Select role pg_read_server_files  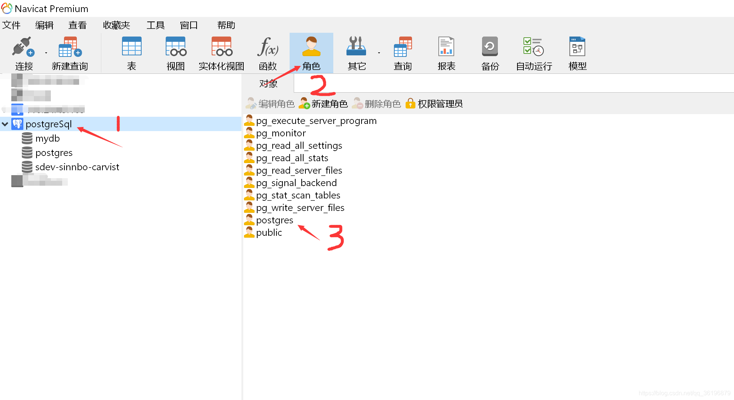point(299,170)
